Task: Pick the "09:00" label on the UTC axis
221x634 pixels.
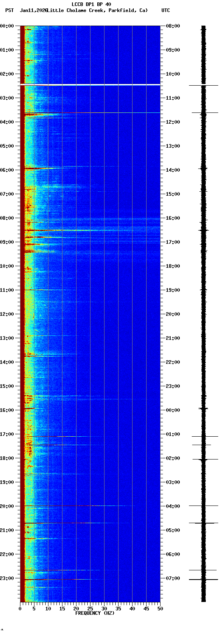Action: [173, 50]
